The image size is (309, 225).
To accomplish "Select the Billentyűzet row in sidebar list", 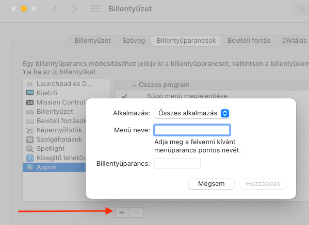I will [x=54, y=112].
